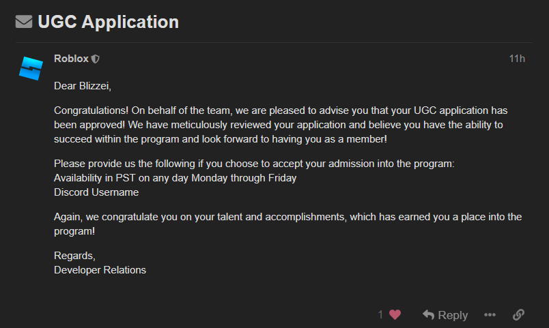Click the reply arrow icon
This screenshot has width=549, height=328.
pos(429,314)
